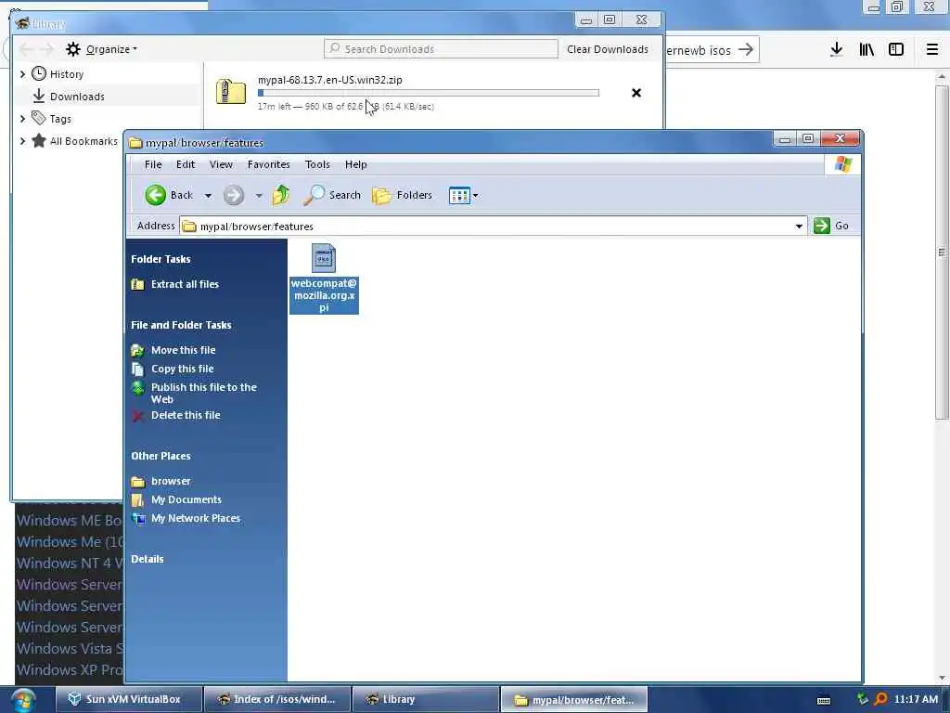Expand the Address bar dropdown
This screenshot has width=950, height=713.
(799, 227)
